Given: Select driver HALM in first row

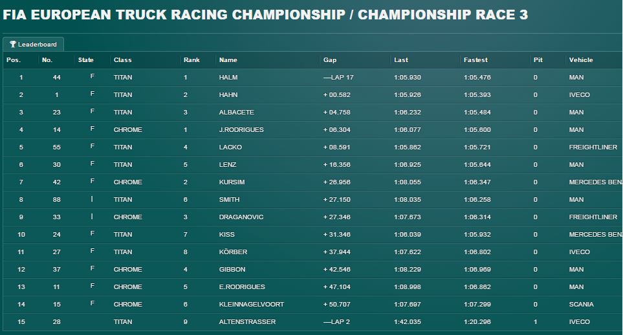Looking at the screenshot, I should [228, 78].
